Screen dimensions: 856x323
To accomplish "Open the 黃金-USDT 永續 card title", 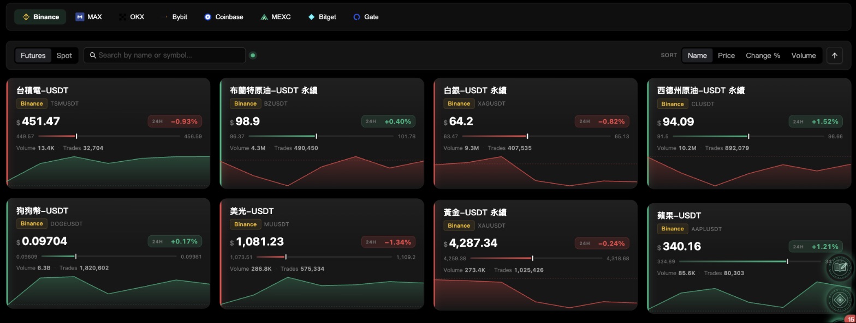I will (475, 212).
